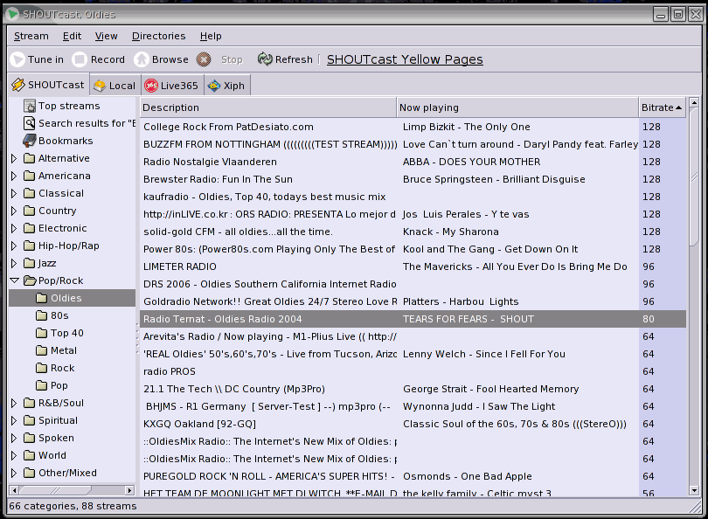Open the Edit menu

pyautogui.click(x=72, y=36)
